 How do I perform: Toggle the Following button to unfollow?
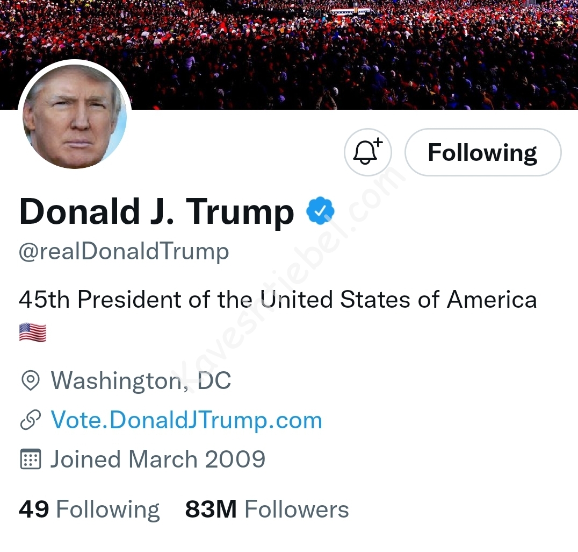(482, 152)
